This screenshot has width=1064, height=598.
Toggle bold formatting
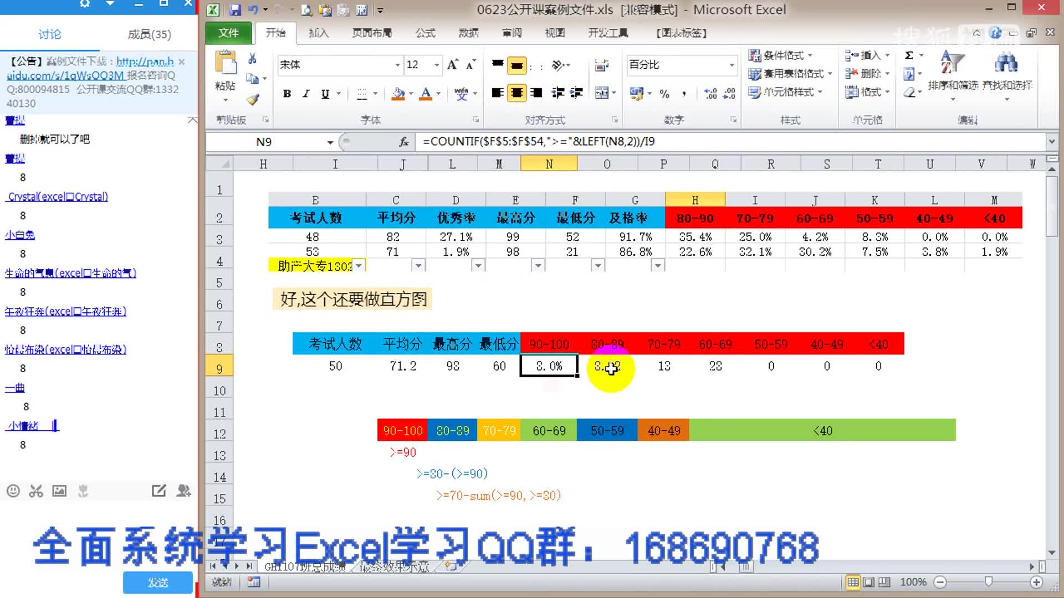coord(287,94)
